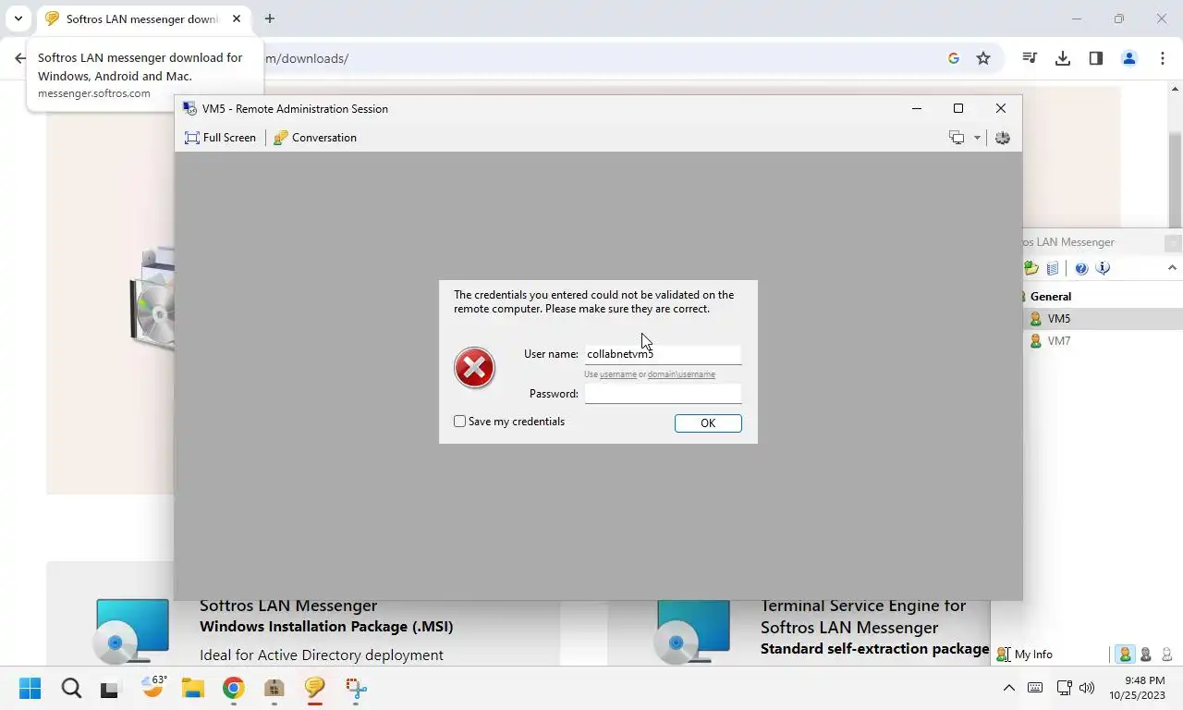Open the touch keyboard tray icon

[x=1035, y=688]
